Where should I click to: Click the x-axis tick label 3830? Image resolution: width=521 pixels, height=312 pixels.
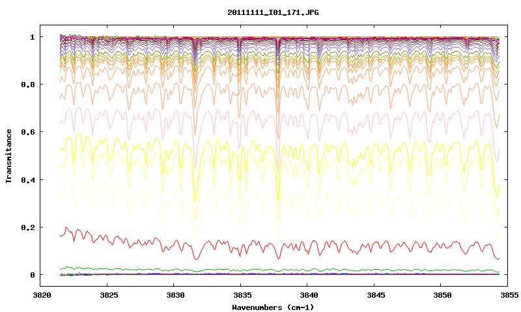pos(175,295)
